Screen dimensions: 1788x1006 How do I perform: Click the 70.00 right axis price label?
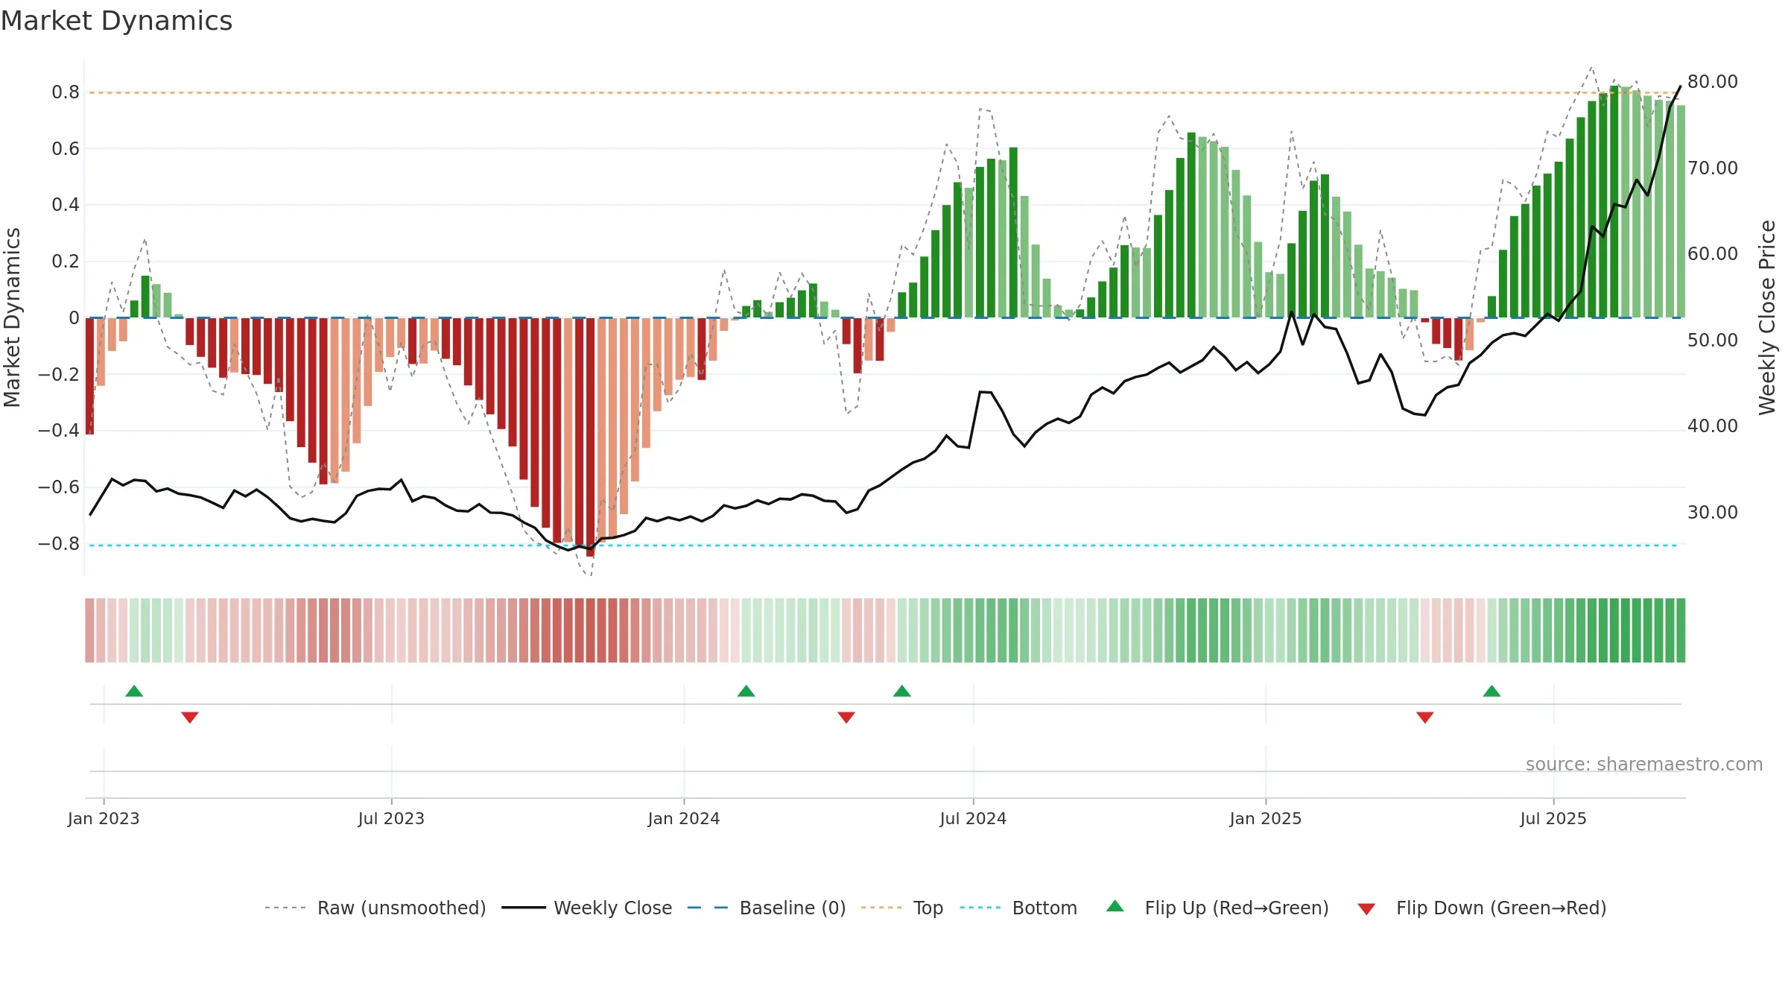pos(1713,168)
